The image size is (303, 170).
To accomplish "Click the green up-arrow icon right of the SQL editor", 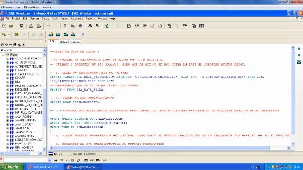I will [299, 49].
